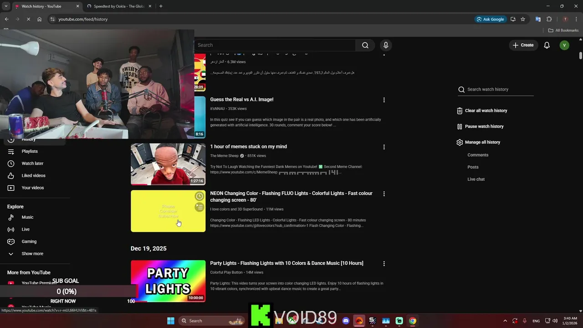Open the green V account avatar
Screen dimensions: 583x328
click(564, 45)
